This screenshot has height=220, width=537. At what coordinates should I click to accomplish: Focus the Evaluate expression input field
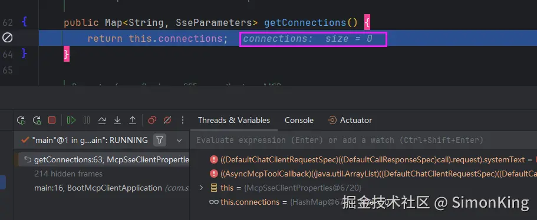363,140
